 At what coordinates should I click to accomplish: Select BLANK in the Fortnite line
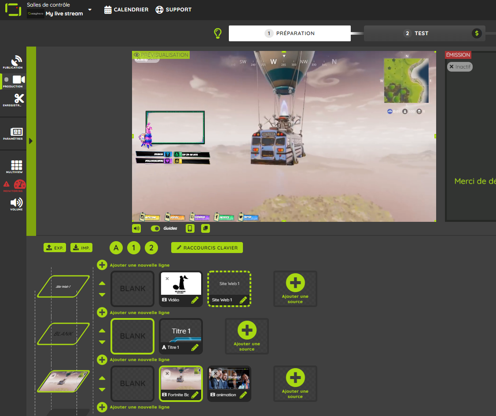pos(132,383)
